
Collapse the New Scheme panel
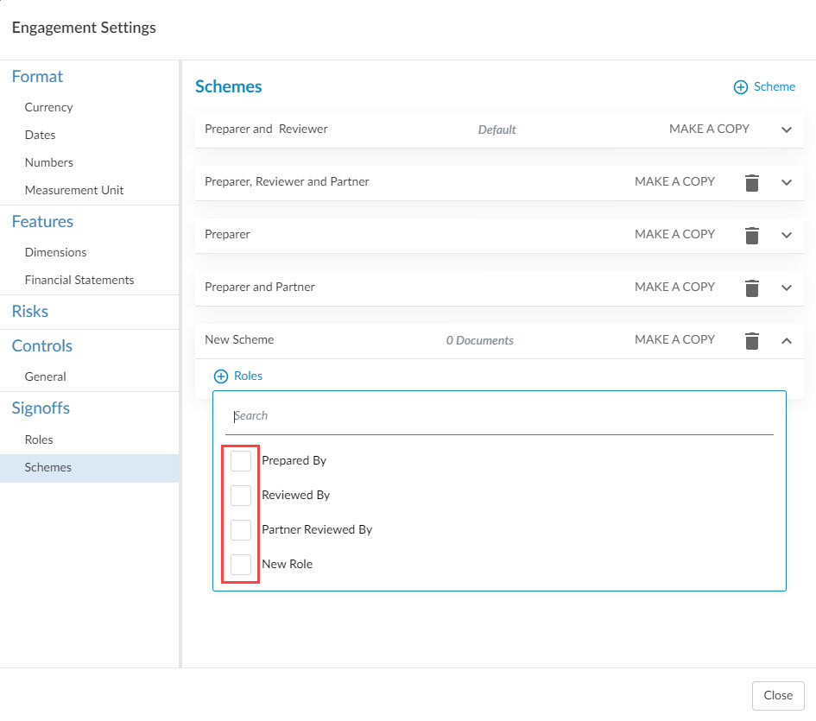point(787,341)
